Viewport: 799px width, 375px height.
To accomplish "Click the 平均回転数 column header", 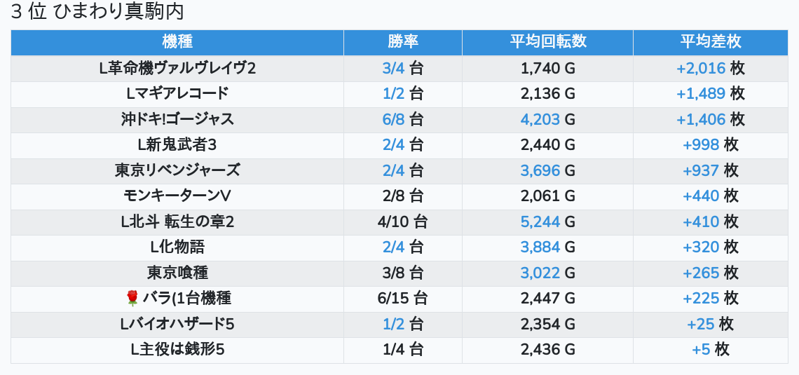I will click(x=547, y=42).
